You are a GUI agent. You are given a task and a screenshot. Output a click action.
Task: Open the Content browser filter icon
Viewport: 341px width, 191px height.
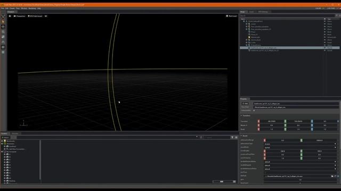click(232, 137)
